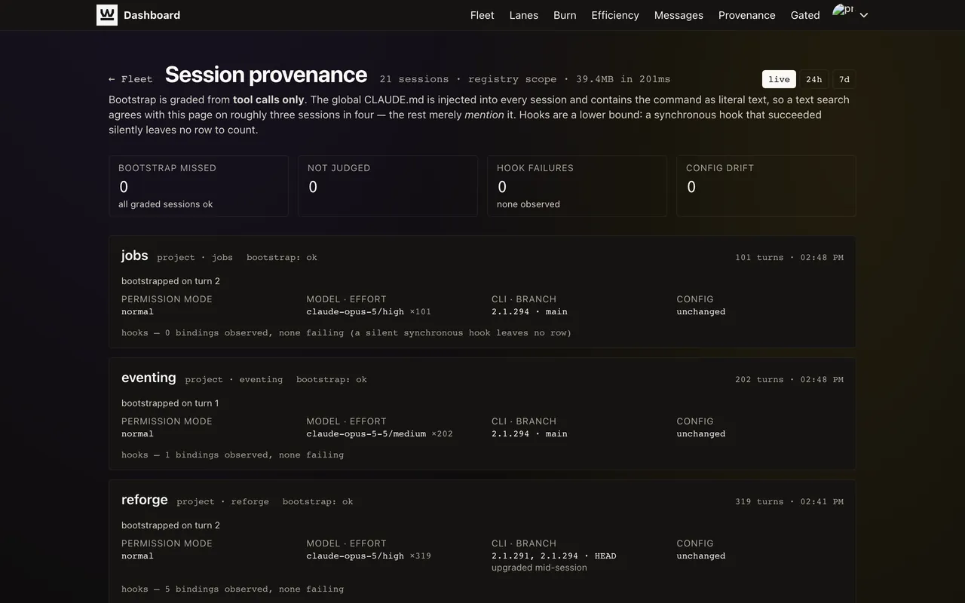The width and height of the screenshot is (965, 603).
Task: Click '101 turns · 02:48 PM' text
Action: pos(789,257)
